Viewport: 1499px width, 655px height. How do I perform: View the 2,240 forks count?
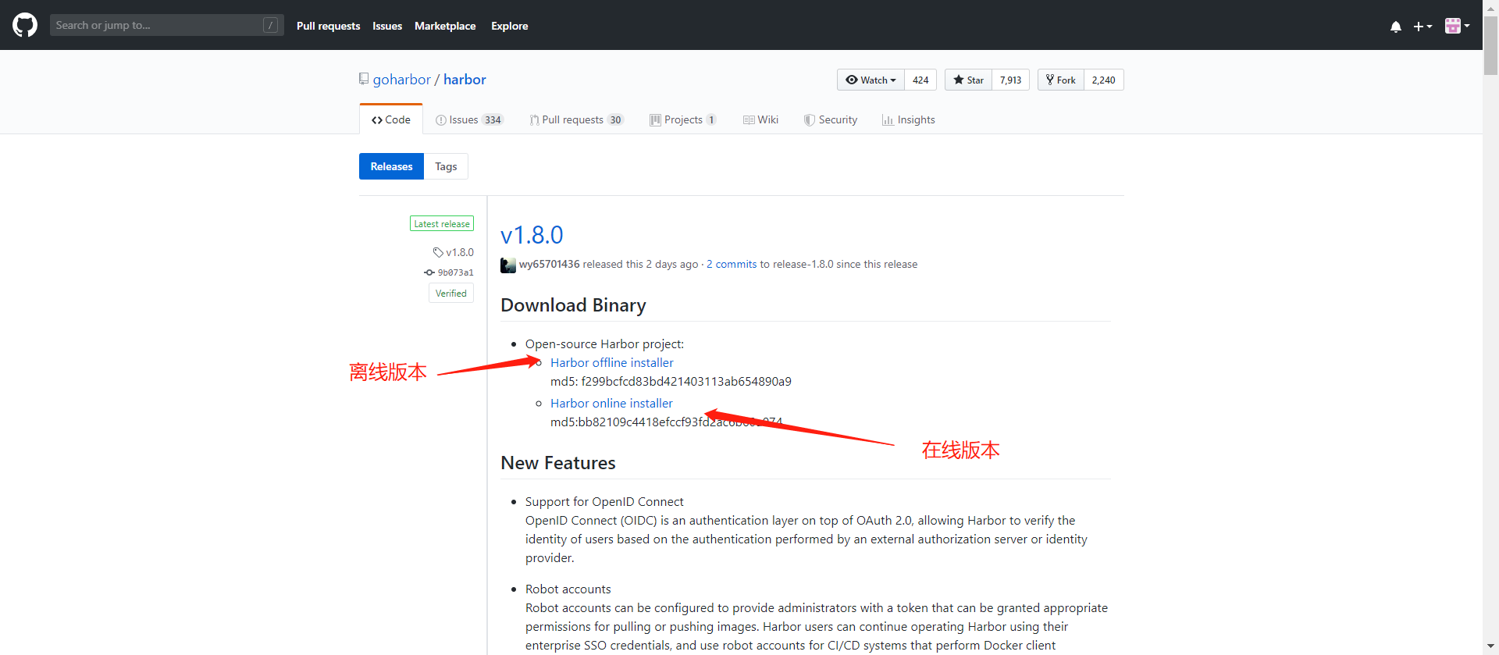point(1103,80)
